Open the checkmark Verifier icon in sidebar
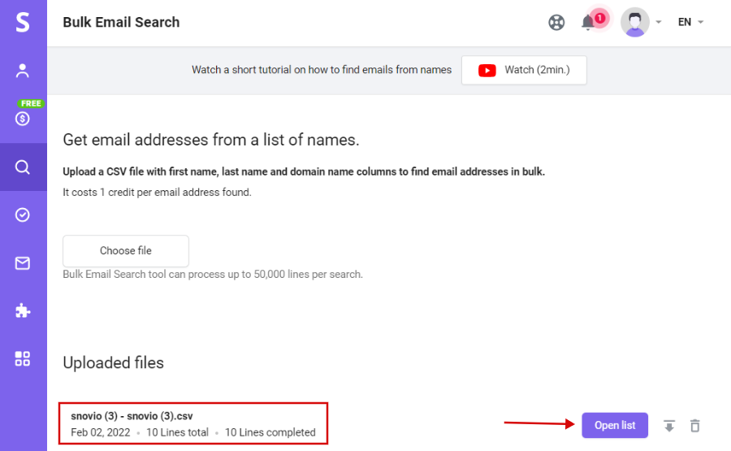 pyautogui.click(x=23, y=215)
